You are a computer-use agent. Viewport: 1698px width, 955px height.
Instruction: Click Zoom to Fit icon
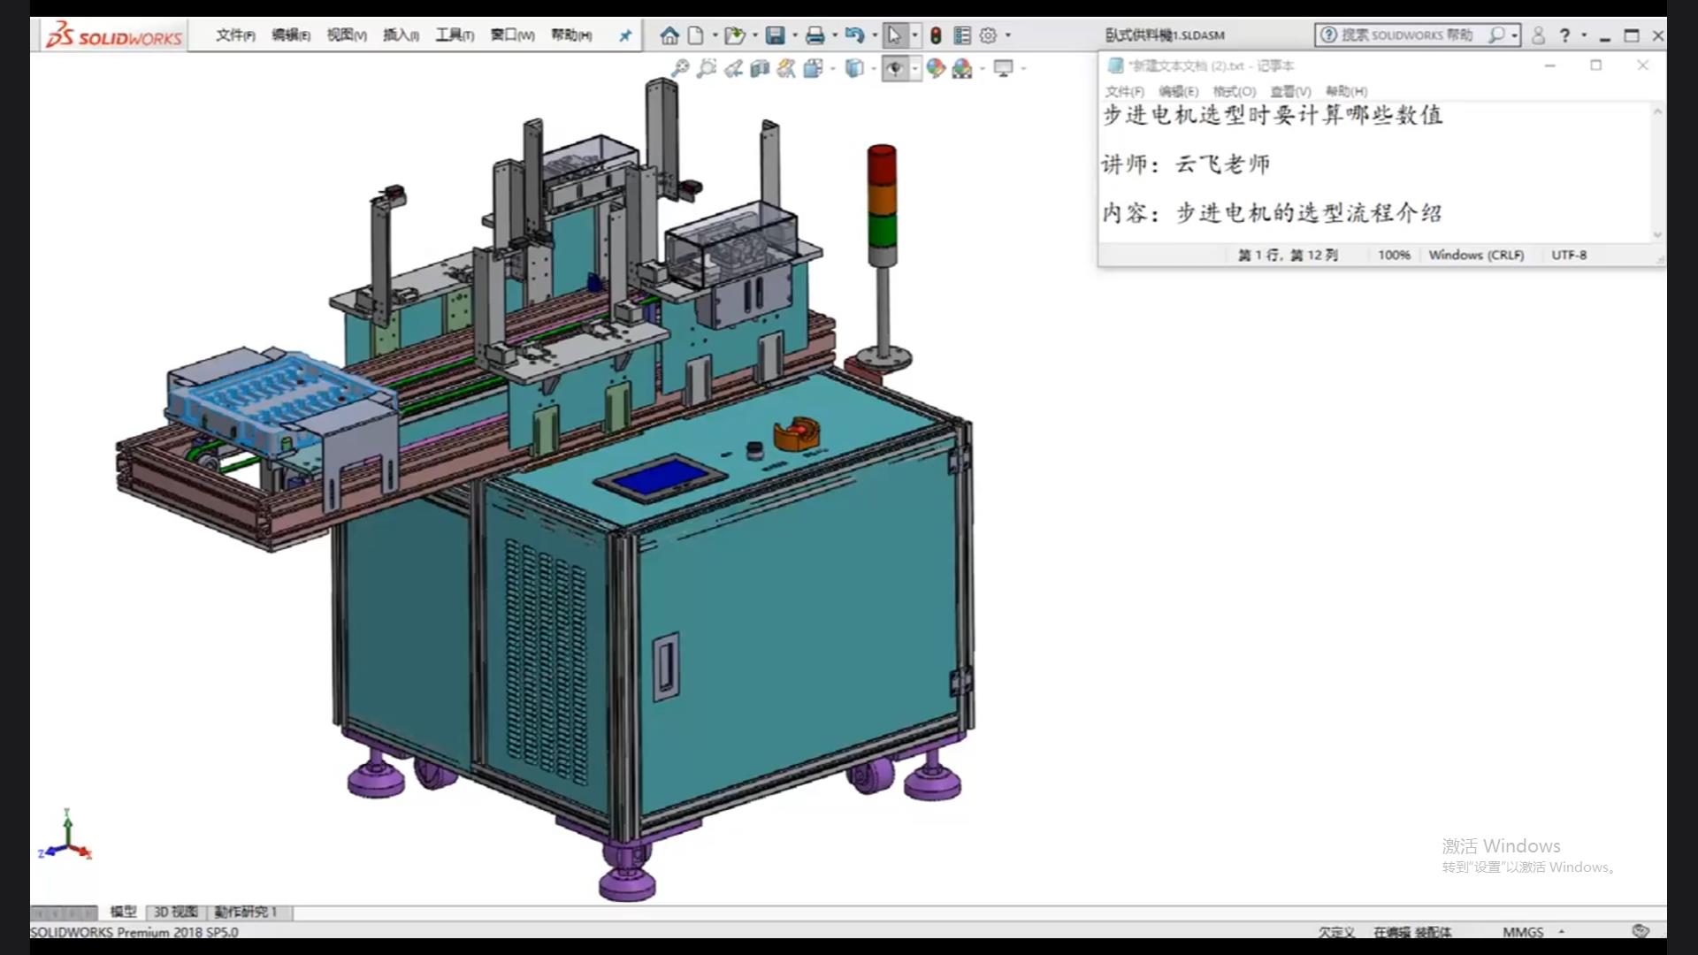[679, 68]
